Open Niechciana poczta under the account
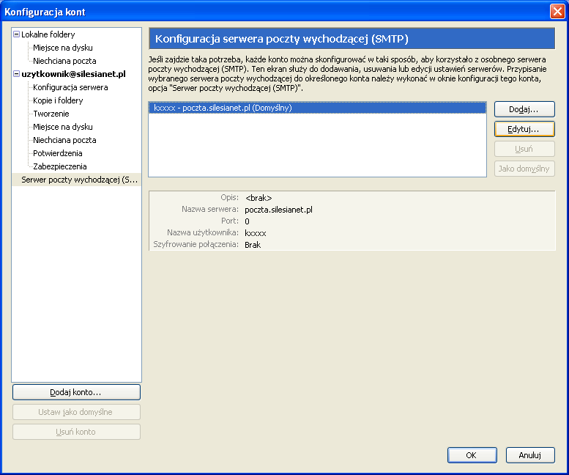Screen dimensions: 569x475 pyautogui.click(x=64, y=140)
